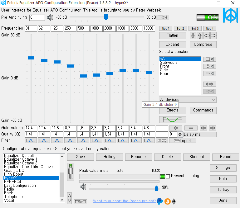240x208 pixels.
Task: Click the Save button
Action: pos(81,157)
